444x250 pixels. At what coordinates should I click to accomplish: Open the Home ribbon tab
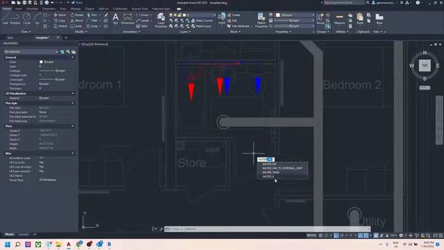click(6, 9)
